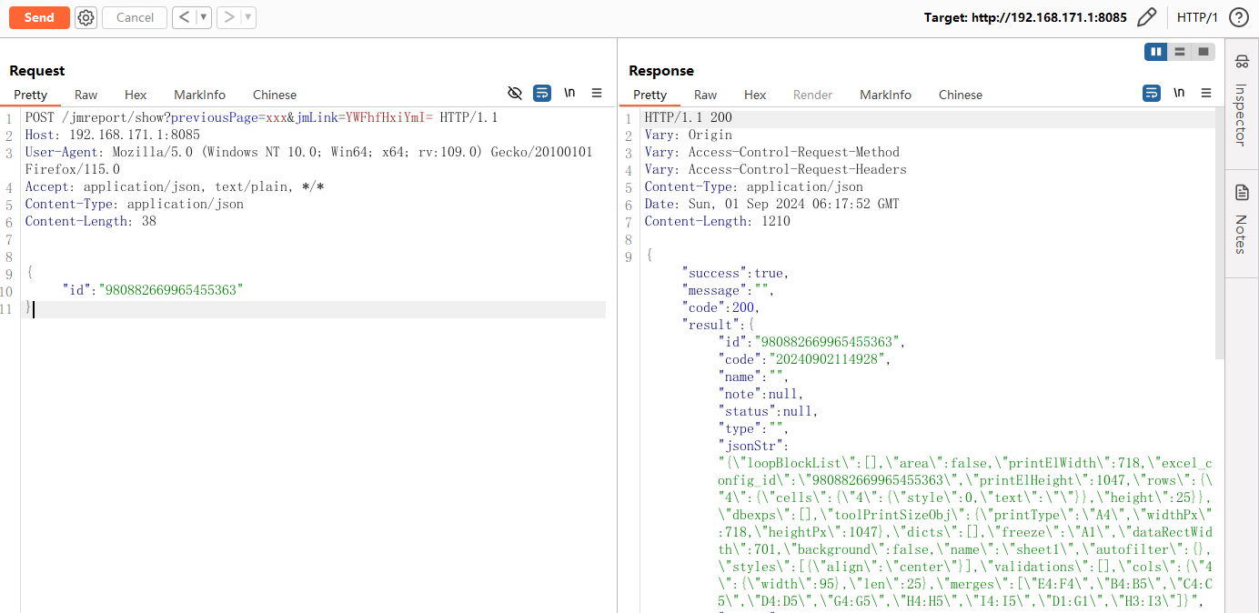Click the Target URL label
The image size is (1259, 613).
point(1025,17)
